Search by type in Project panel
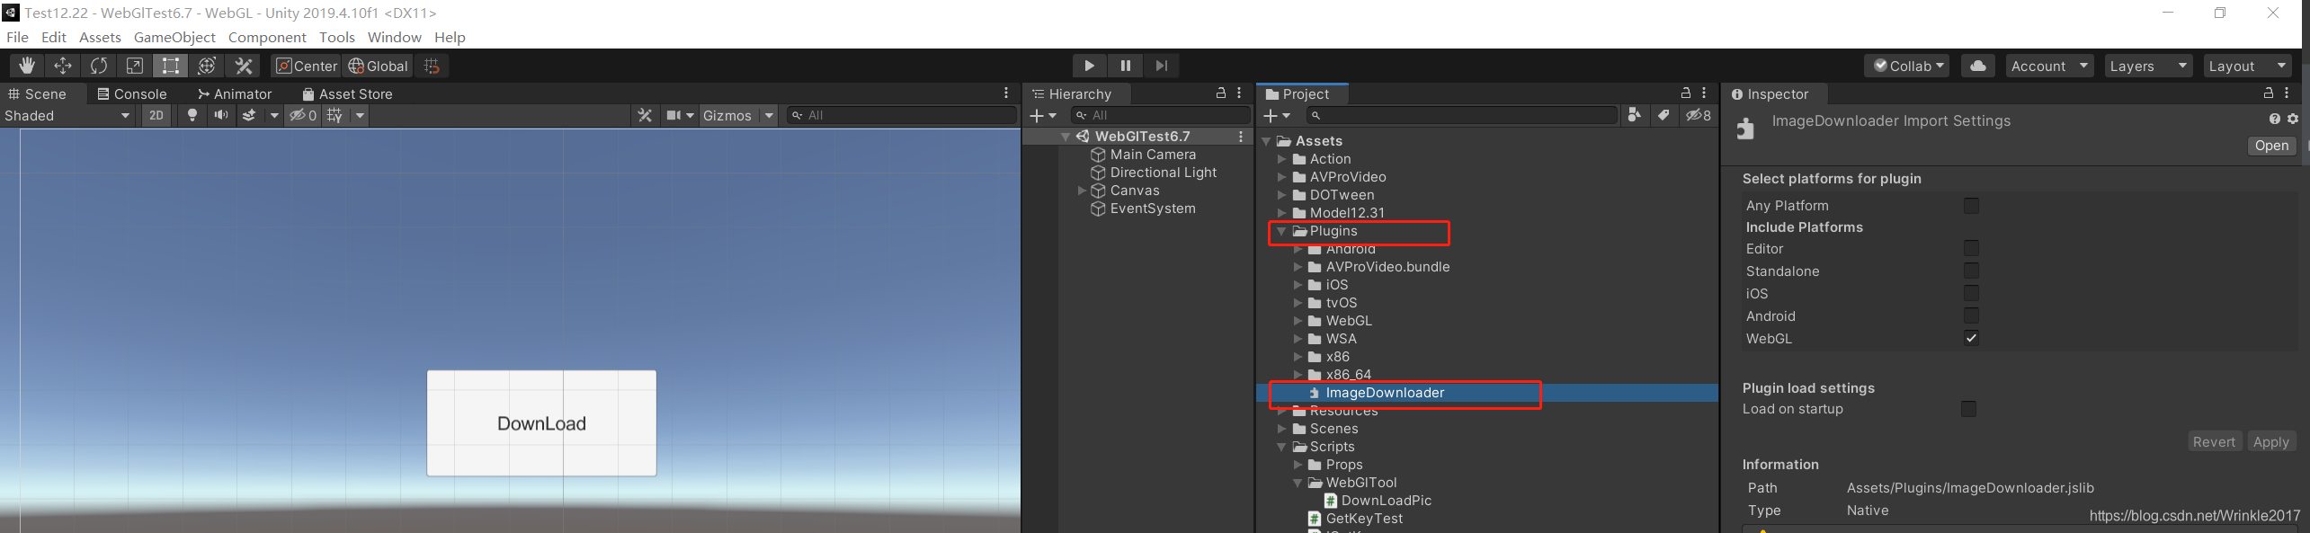Viewport: 2310px width, 533px height. pos(1635,115)
